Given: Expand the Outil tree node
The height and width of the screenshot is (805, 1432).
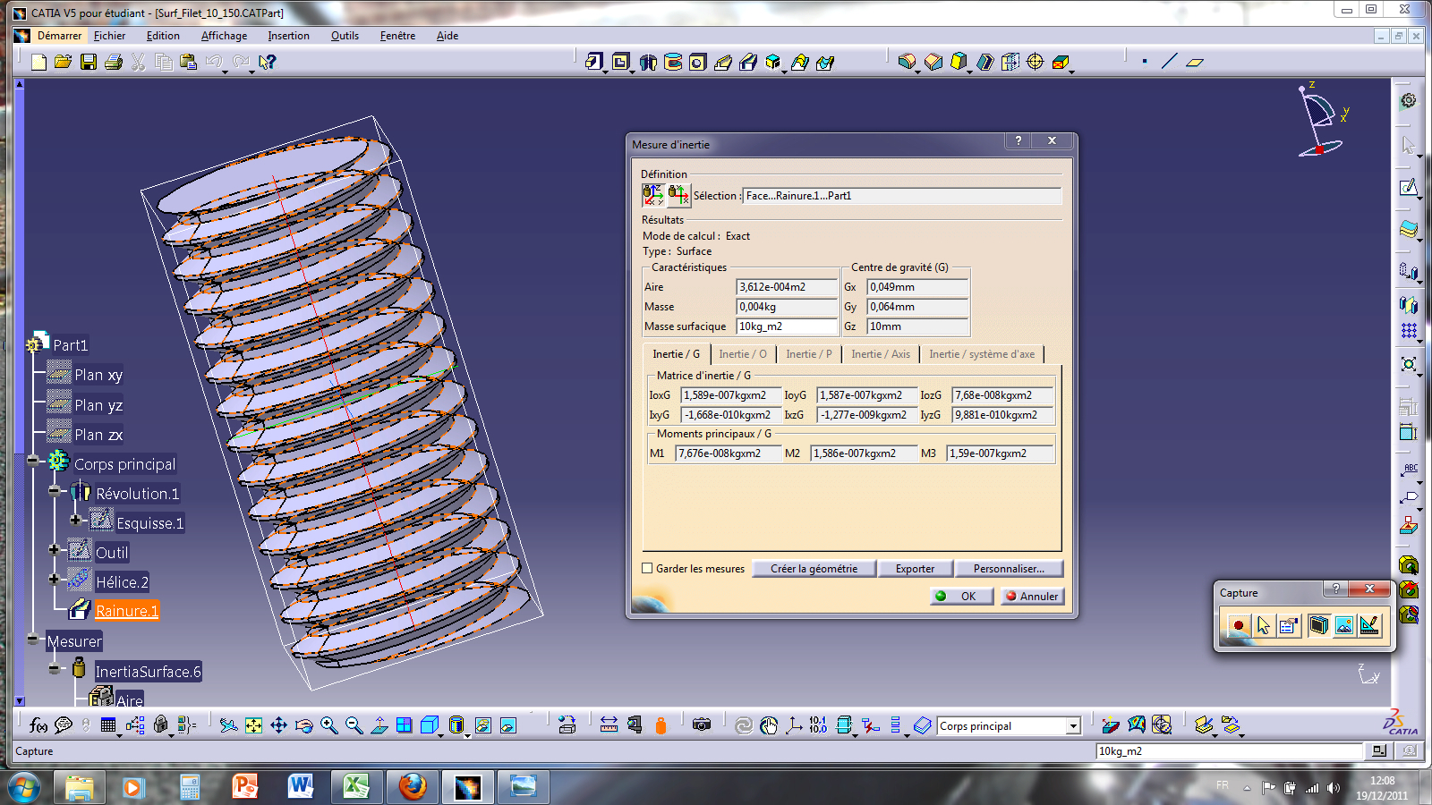Looking at the screenshot, I should (55, 549).
